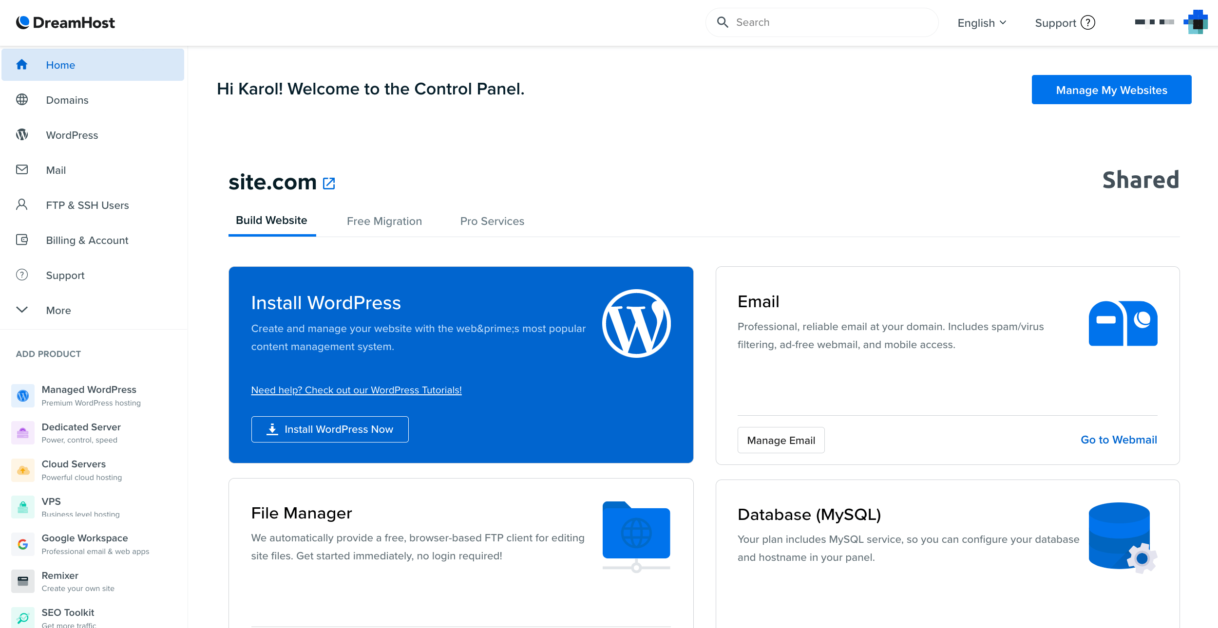
Task: Click the File Manager folder illustration
Action: point(636,536)
